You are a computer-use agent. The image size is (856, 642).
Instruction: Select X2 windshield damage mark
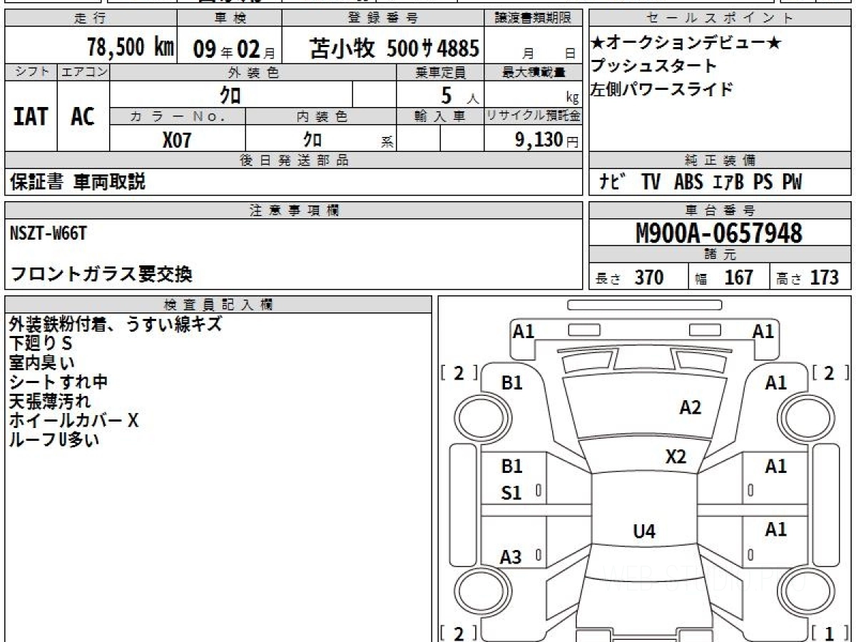coord(676,457)
